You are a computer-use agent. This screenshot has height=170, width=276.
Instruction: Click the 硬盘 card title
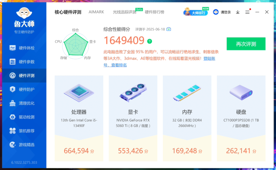point(241,112)
